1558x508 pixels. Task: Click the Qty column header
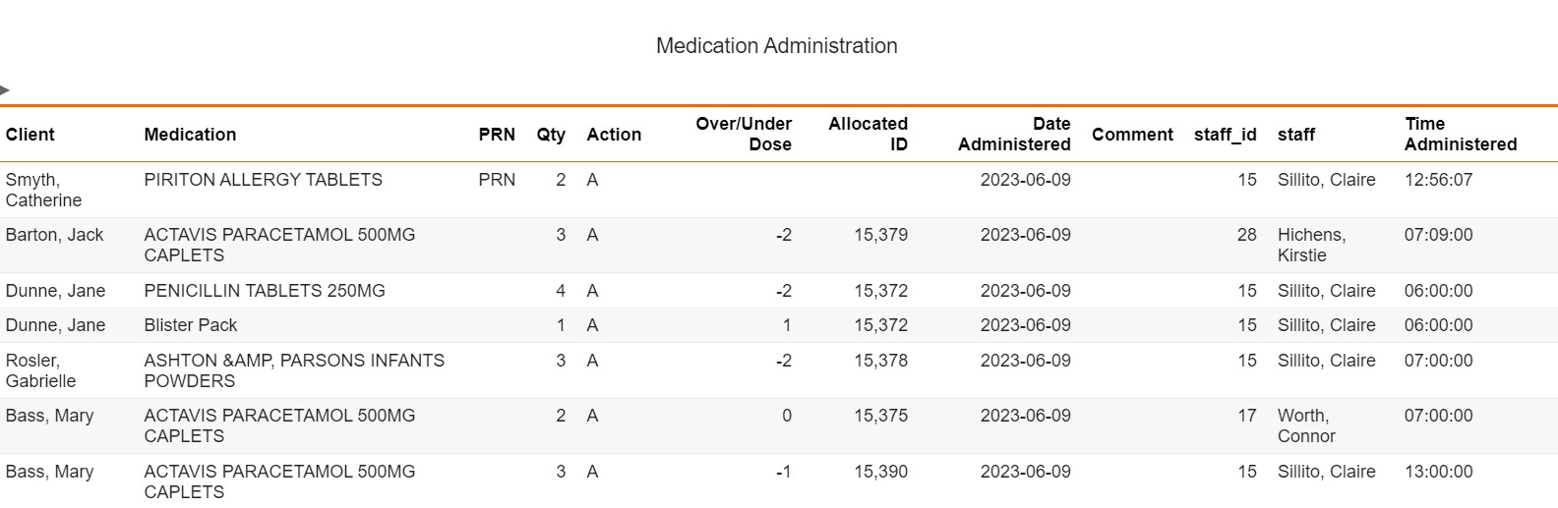click(x=551, y=135)
